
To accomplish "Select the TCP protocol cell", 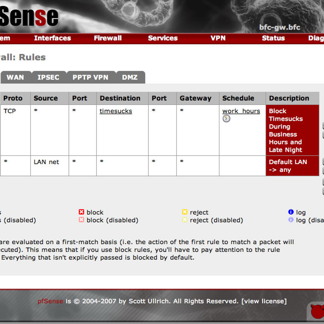I will [x=15, y=130].
